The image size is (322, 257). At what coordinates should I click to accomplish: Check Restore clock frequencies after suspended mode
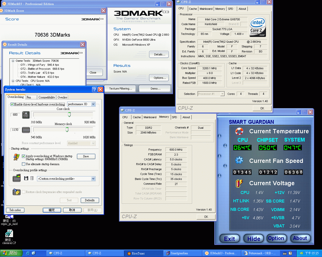(x=24, y=192)
